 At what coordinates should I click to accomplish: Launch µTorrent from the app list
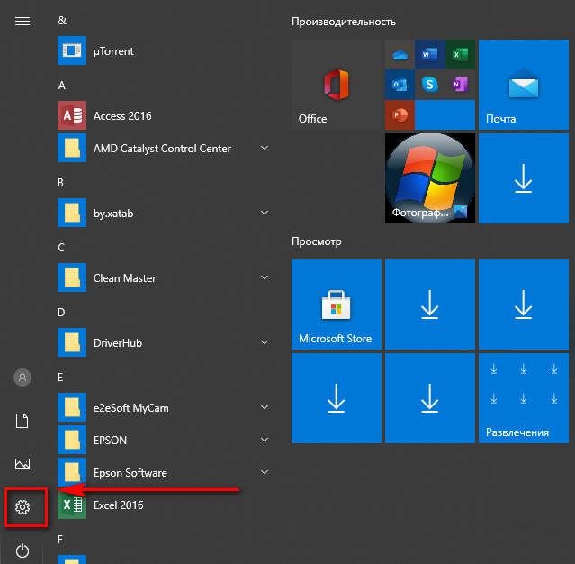pyautogui.click(x=163, y=50)
